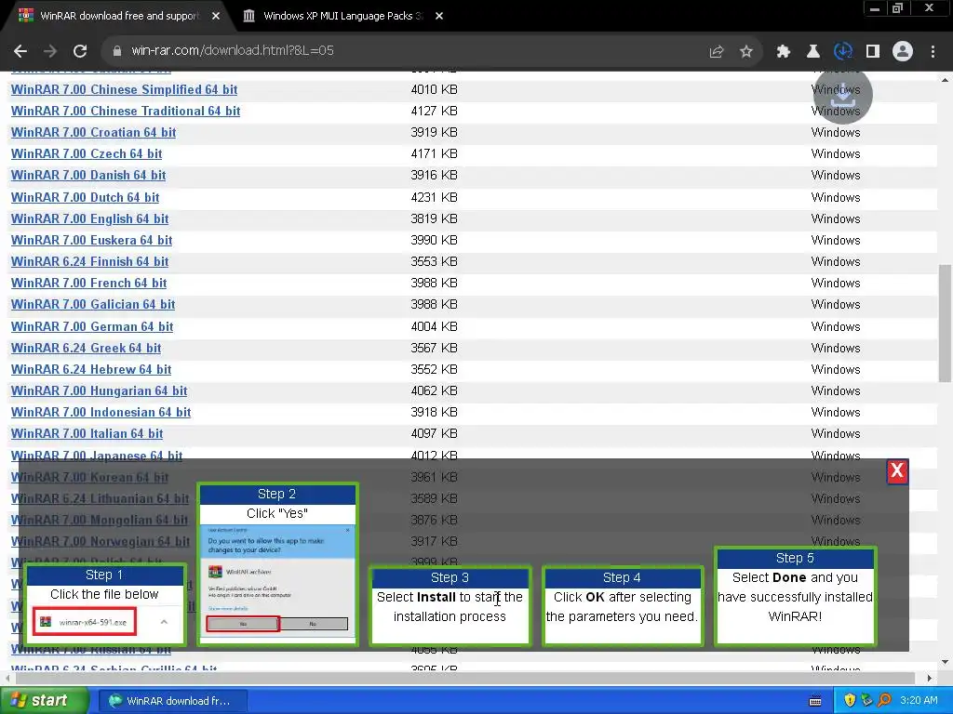
Task: Download WinRAR 7.00 Croatian 64 bit
Action: coord(93,132)
